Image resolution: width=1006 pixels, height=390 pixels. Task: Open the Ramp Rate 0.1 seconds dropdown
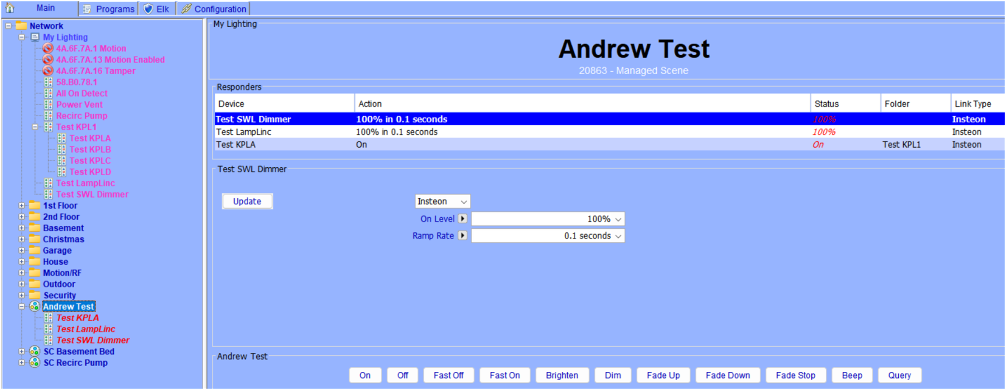coord(548,236)
